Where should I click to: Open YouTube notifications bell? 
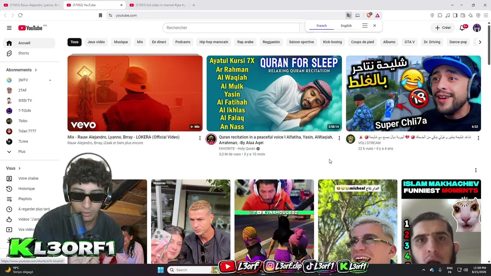point(463,28)
